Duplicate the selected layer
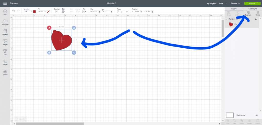 click(248, 13)
